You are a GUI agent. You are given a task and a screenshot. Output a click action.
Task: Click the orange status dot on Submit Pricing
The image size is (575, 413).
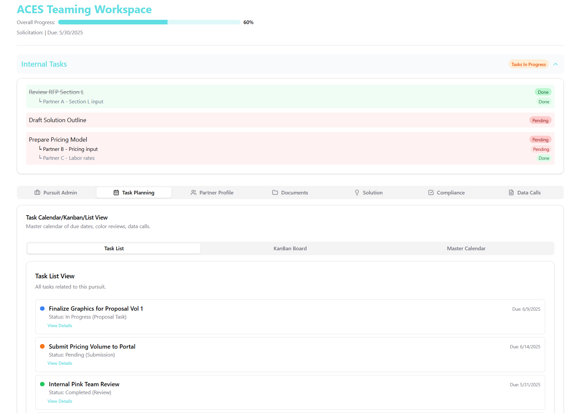(42, 346)
